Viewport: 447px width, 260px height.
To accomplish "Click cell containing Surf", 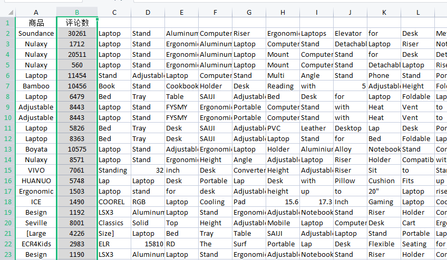I will point(249,244).
